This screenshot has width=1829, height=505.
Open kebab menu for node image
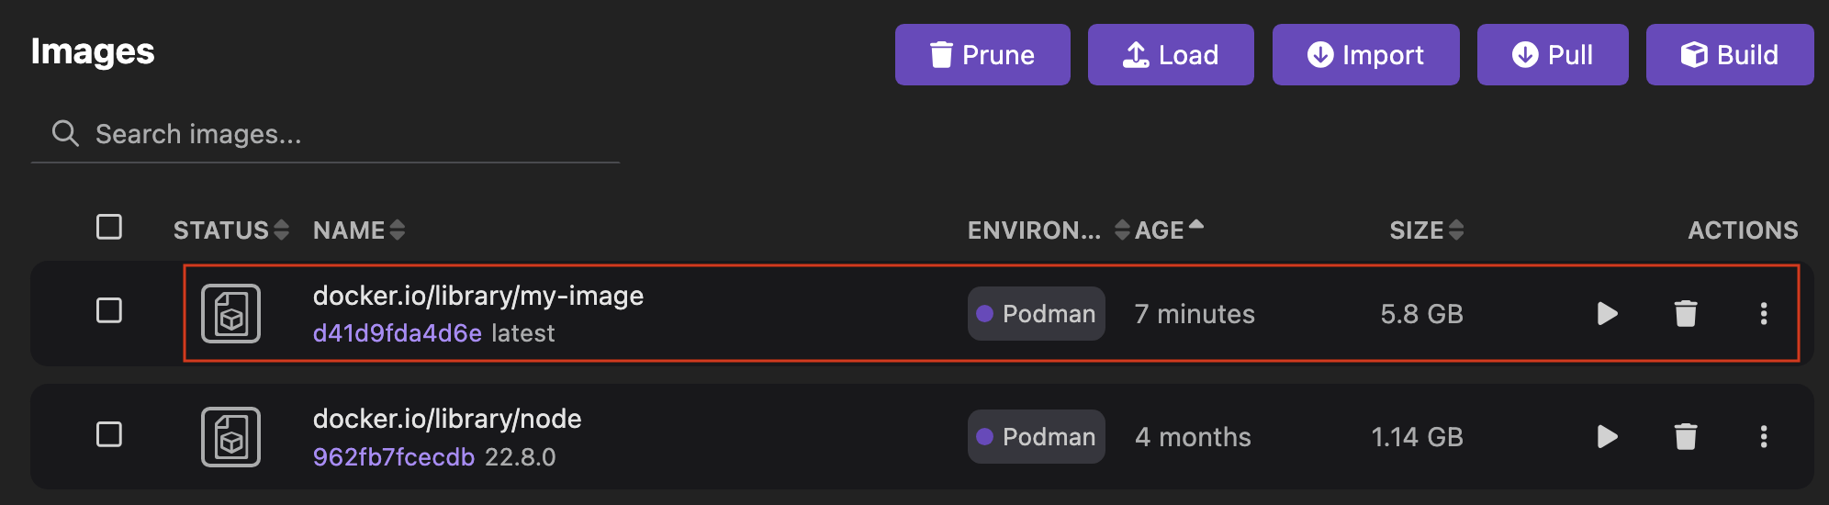1763,437
